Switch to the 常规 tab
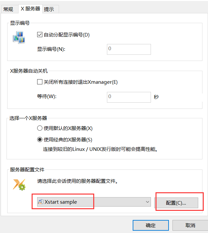 pyautogui.click(x=8, y=9)
